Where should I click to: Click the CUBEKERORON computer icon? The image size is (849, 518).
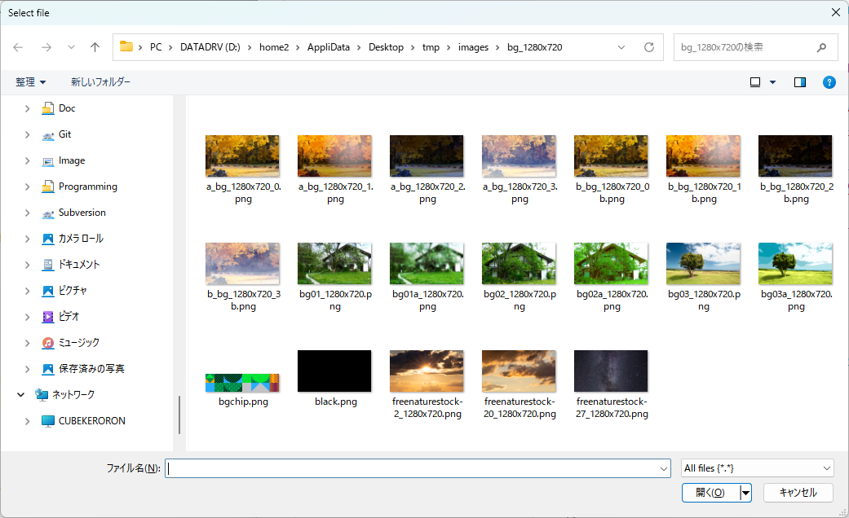[x=48, y=421]
